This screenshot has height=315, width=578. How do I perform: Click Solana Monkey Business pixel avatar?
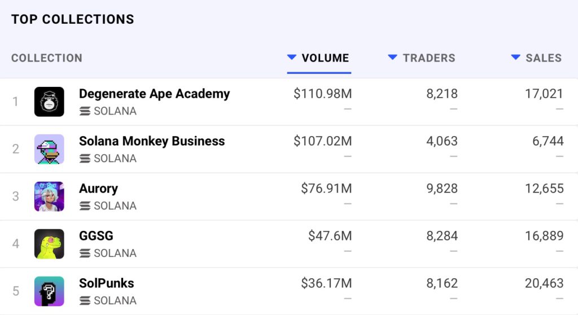click(49, 149)
